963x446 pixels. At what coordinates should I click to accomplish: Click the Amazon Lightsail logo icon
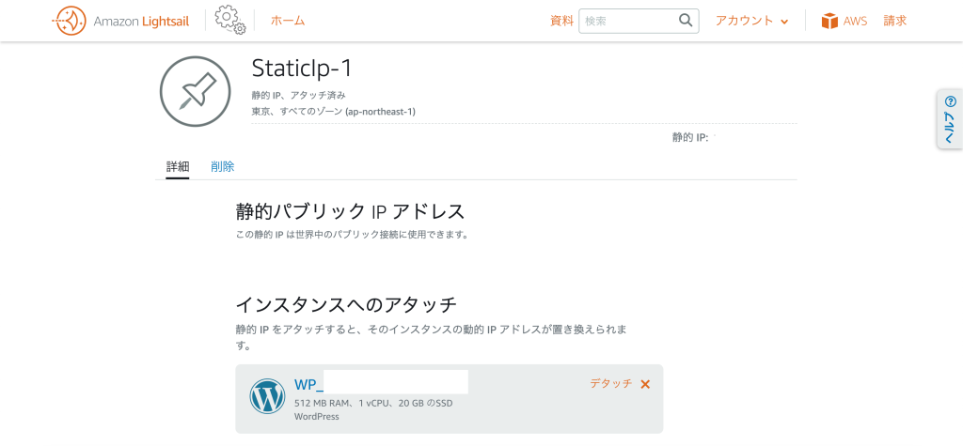click(69, 21)
